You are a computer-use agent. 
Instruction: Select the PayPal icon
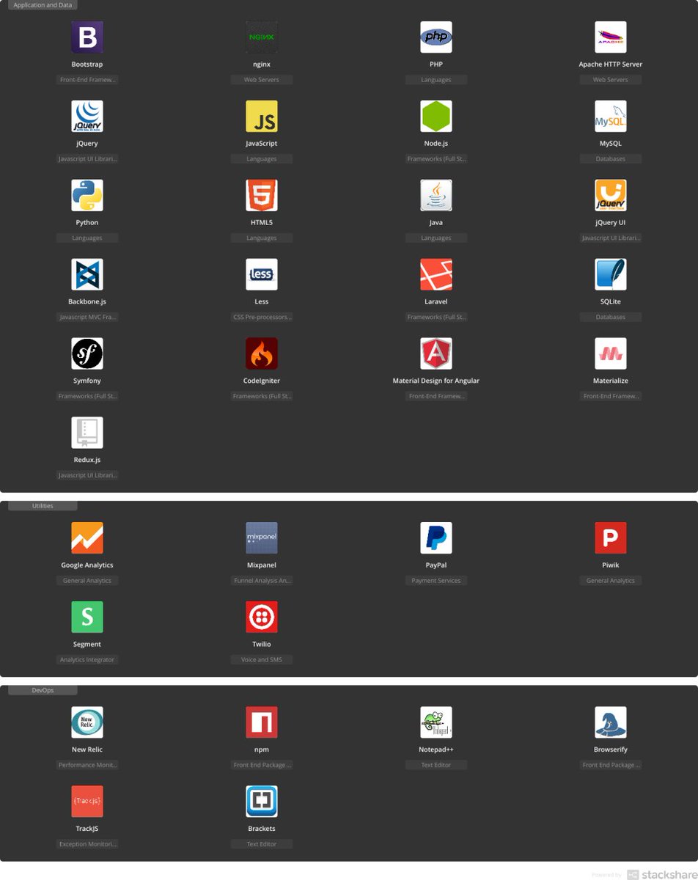pyautogui.click(x=436, y=538)
